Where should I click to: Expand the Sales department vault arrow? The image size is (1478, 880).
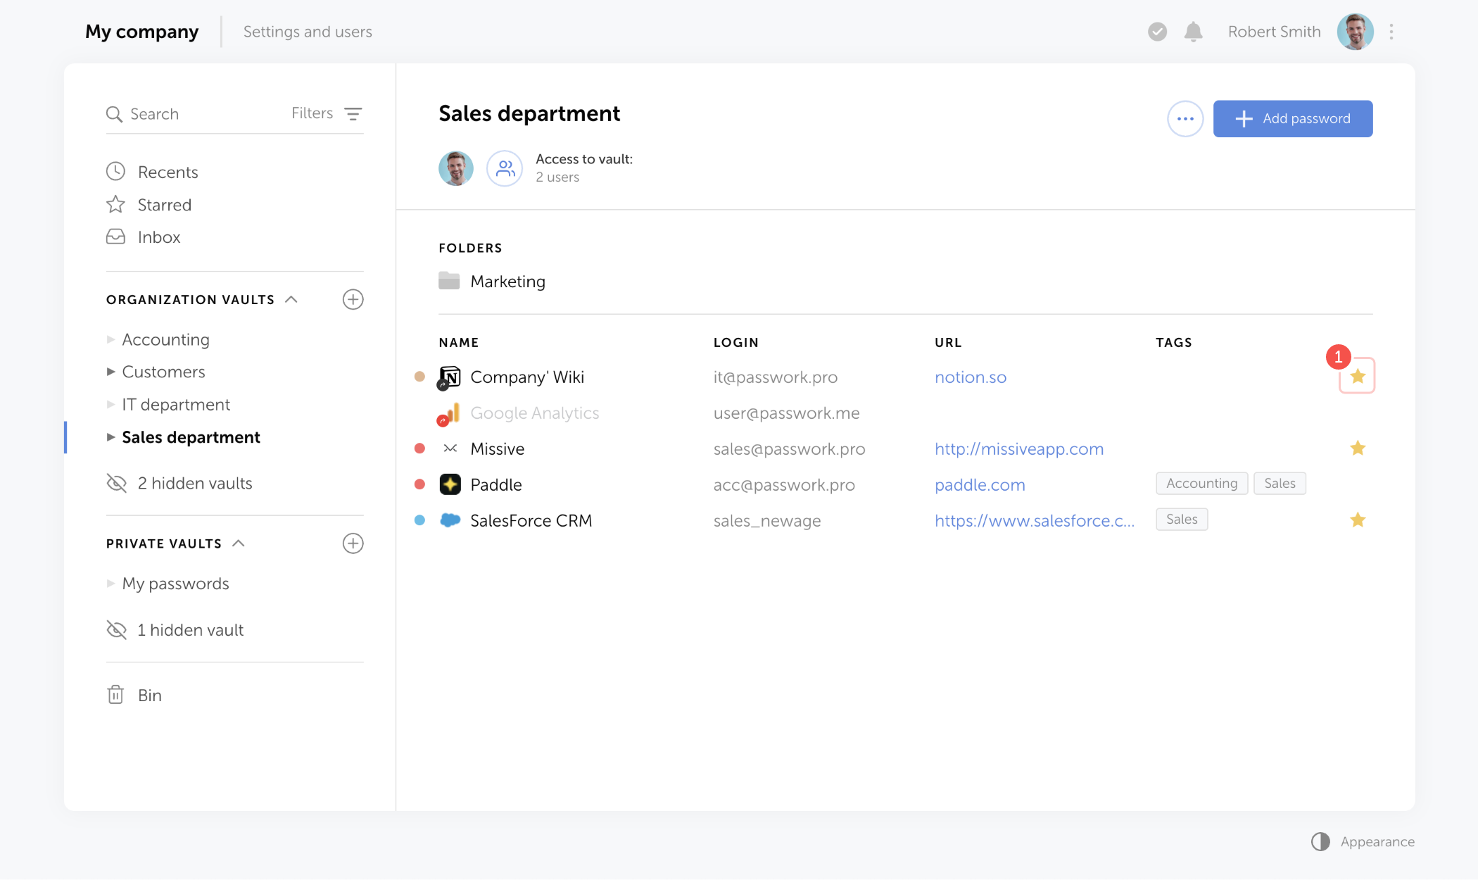coord(110,437)
